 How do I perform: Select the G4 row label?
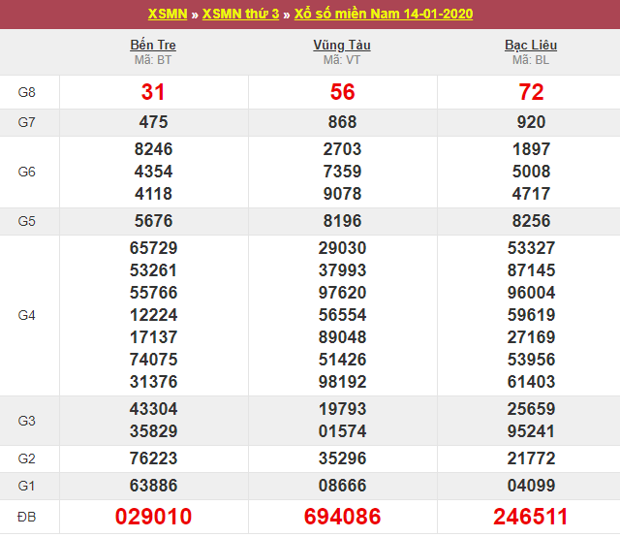(26, 315)
